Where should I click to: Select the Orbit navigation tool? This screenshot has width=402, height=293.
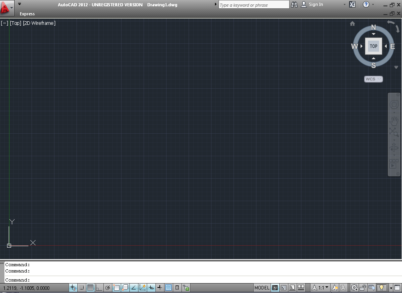tap(394, 148)
